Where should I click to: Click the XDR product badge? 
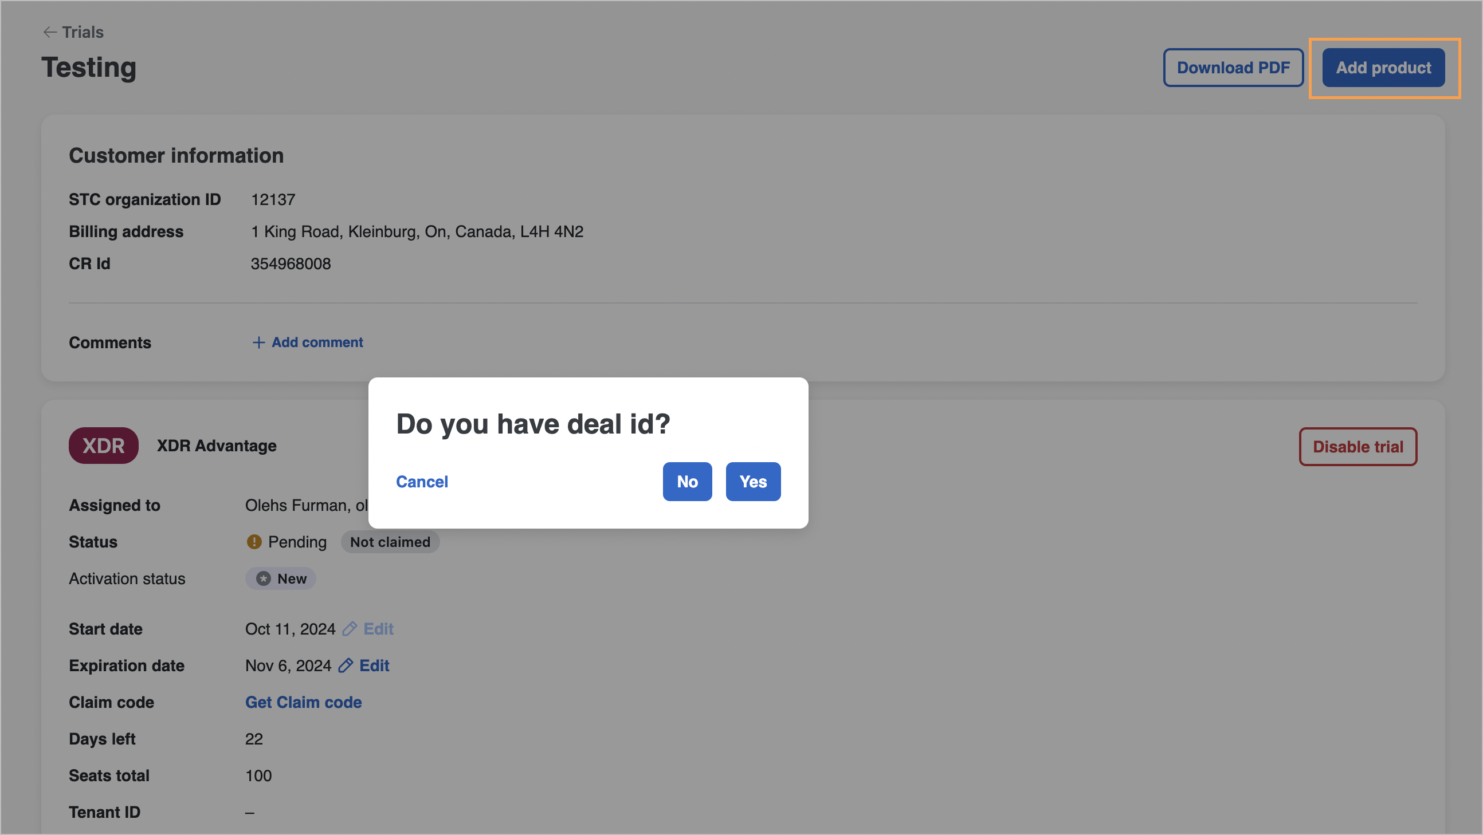(104, 446)
